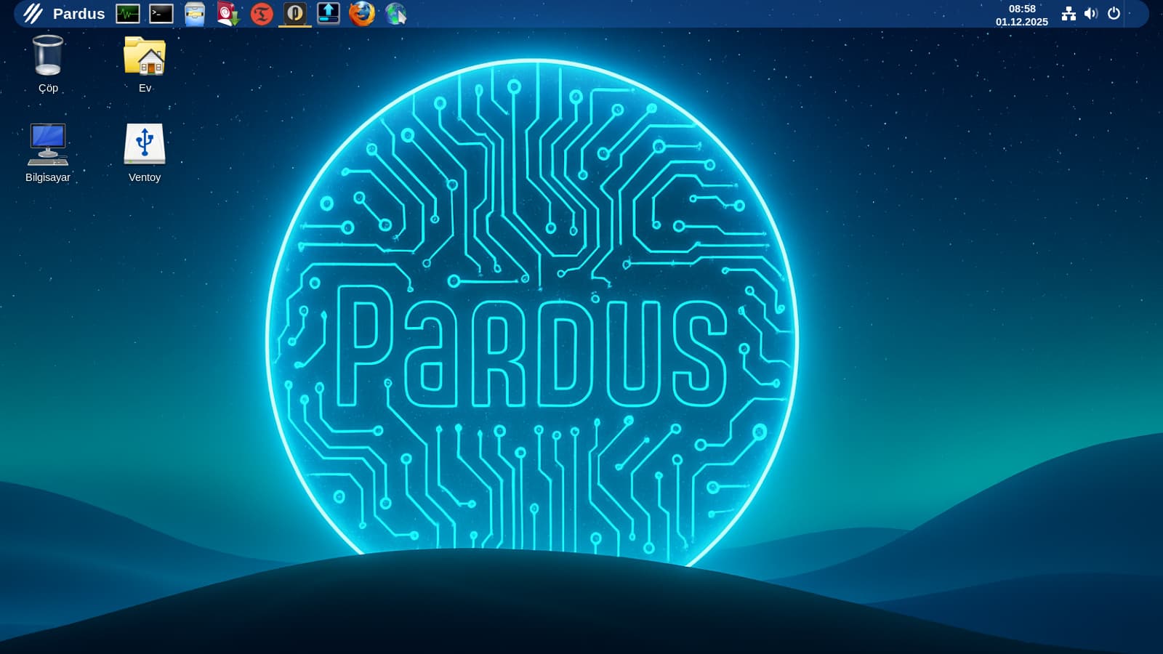
Task: Open the volume control speaker icon
Action: click(x=1091, y=14)
